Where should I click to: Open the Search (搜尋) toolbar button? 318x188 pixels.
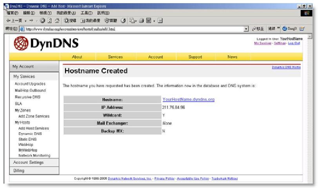[x=70, y=20]
